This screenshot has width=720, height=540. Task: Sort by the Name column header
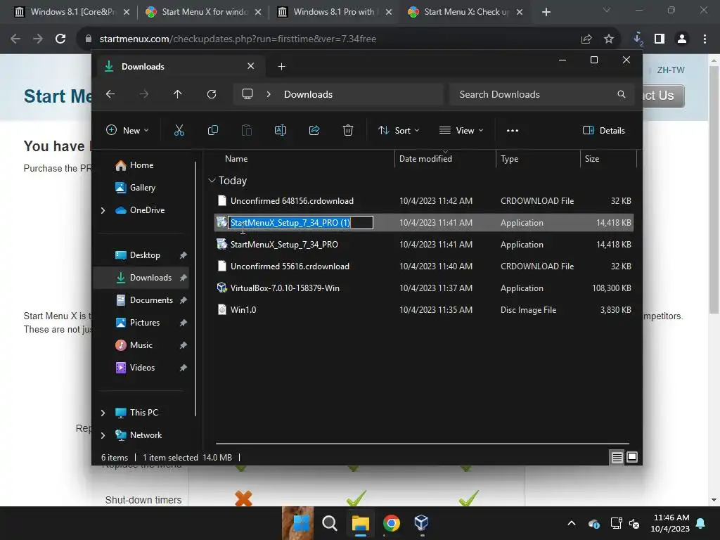tap(236, 159)
